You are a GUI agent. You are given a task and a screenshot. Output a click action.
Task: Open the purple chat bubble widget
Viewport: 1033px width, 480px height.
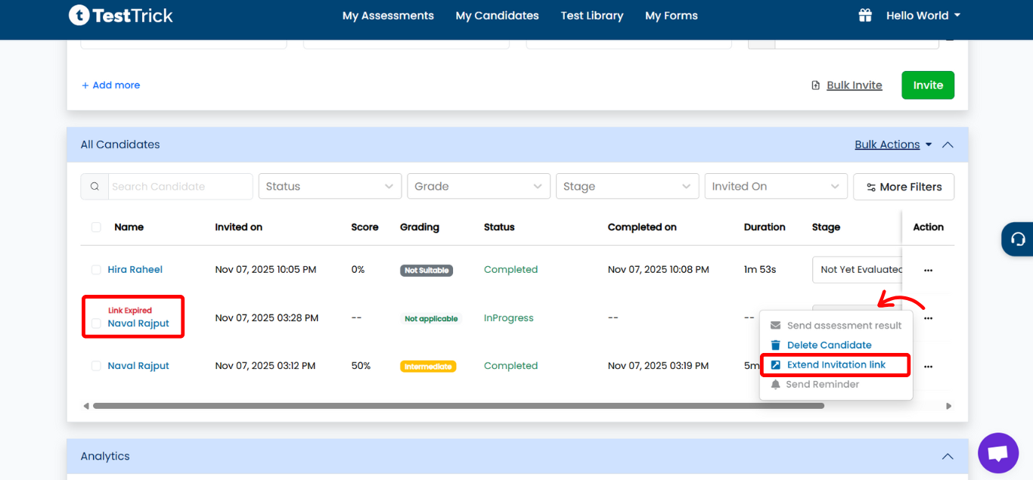pos(998,453)
